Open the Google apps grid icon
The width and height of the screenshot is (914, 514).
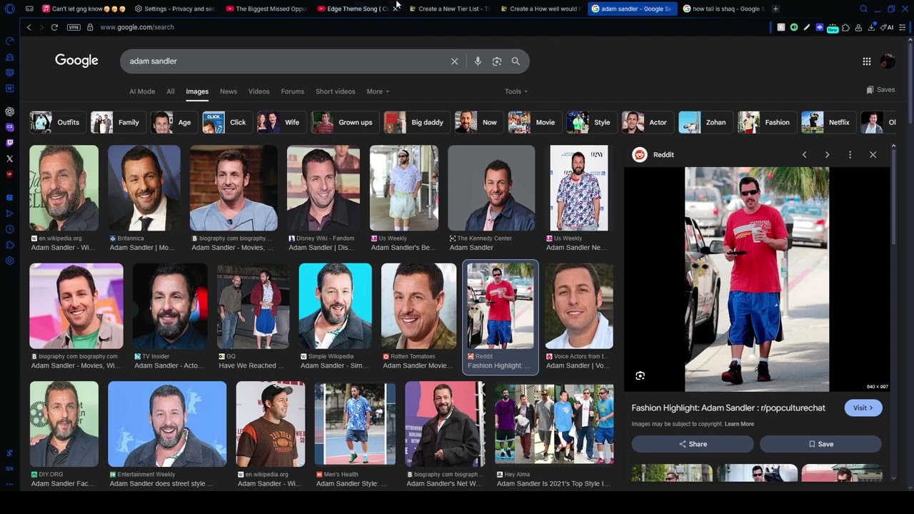tap(867, 61)
